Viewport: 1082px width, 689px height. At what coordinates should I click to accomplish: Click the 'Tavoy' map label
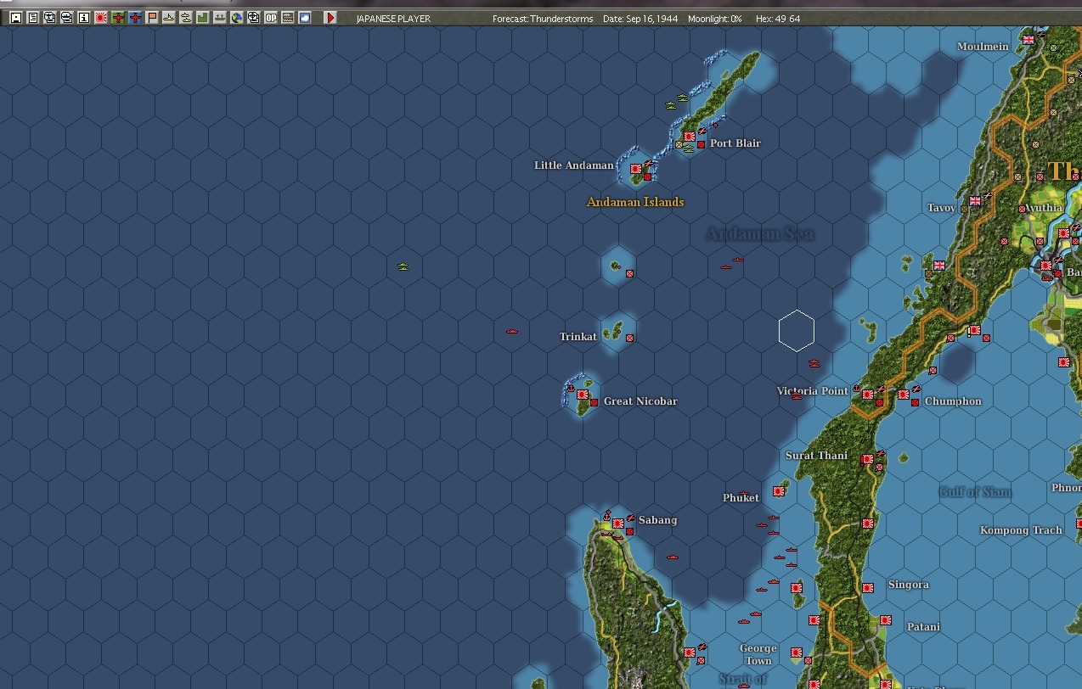941,208
